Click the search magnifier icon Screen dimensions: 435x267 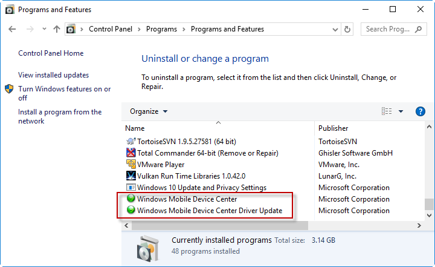point(418,29)
